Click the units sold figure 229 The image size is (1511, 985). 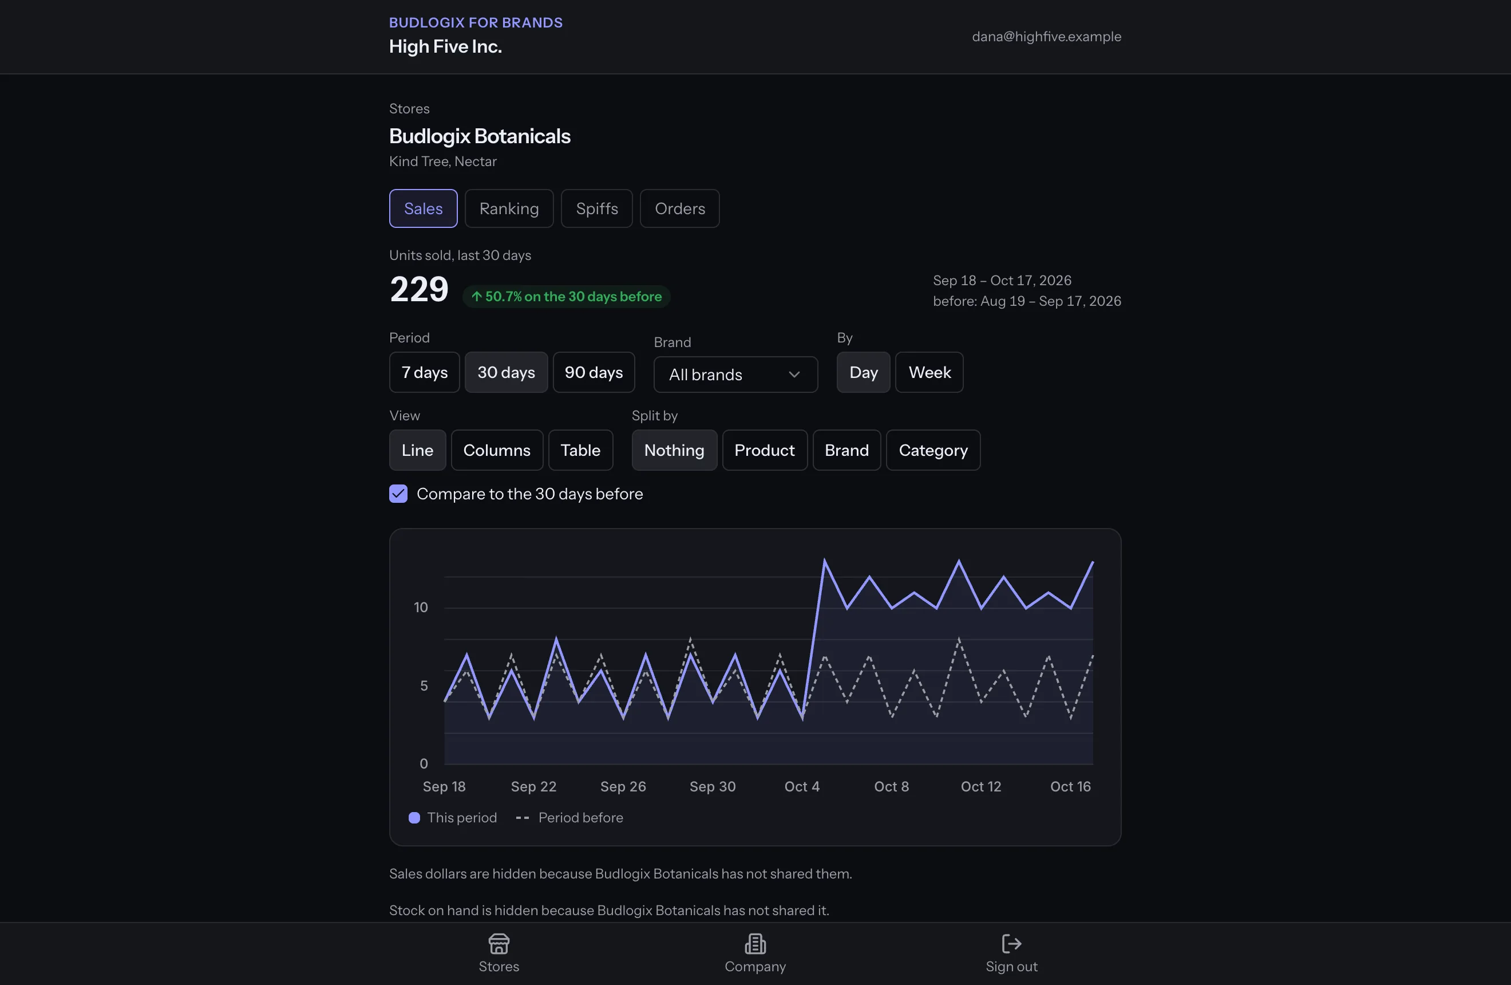point(419,290)
